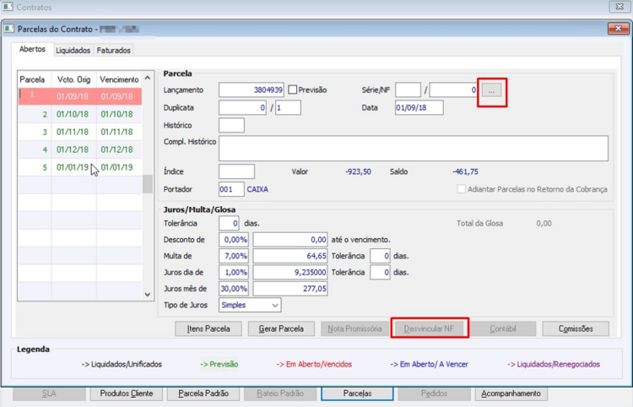Click the Parcelas do Contrato window icon
Screen dimensions: 633x407
point(9,29)
